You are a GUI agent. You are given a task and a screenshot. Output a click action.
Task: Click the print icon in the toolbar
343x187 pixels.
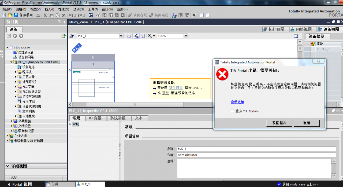(x=38, y=15)
